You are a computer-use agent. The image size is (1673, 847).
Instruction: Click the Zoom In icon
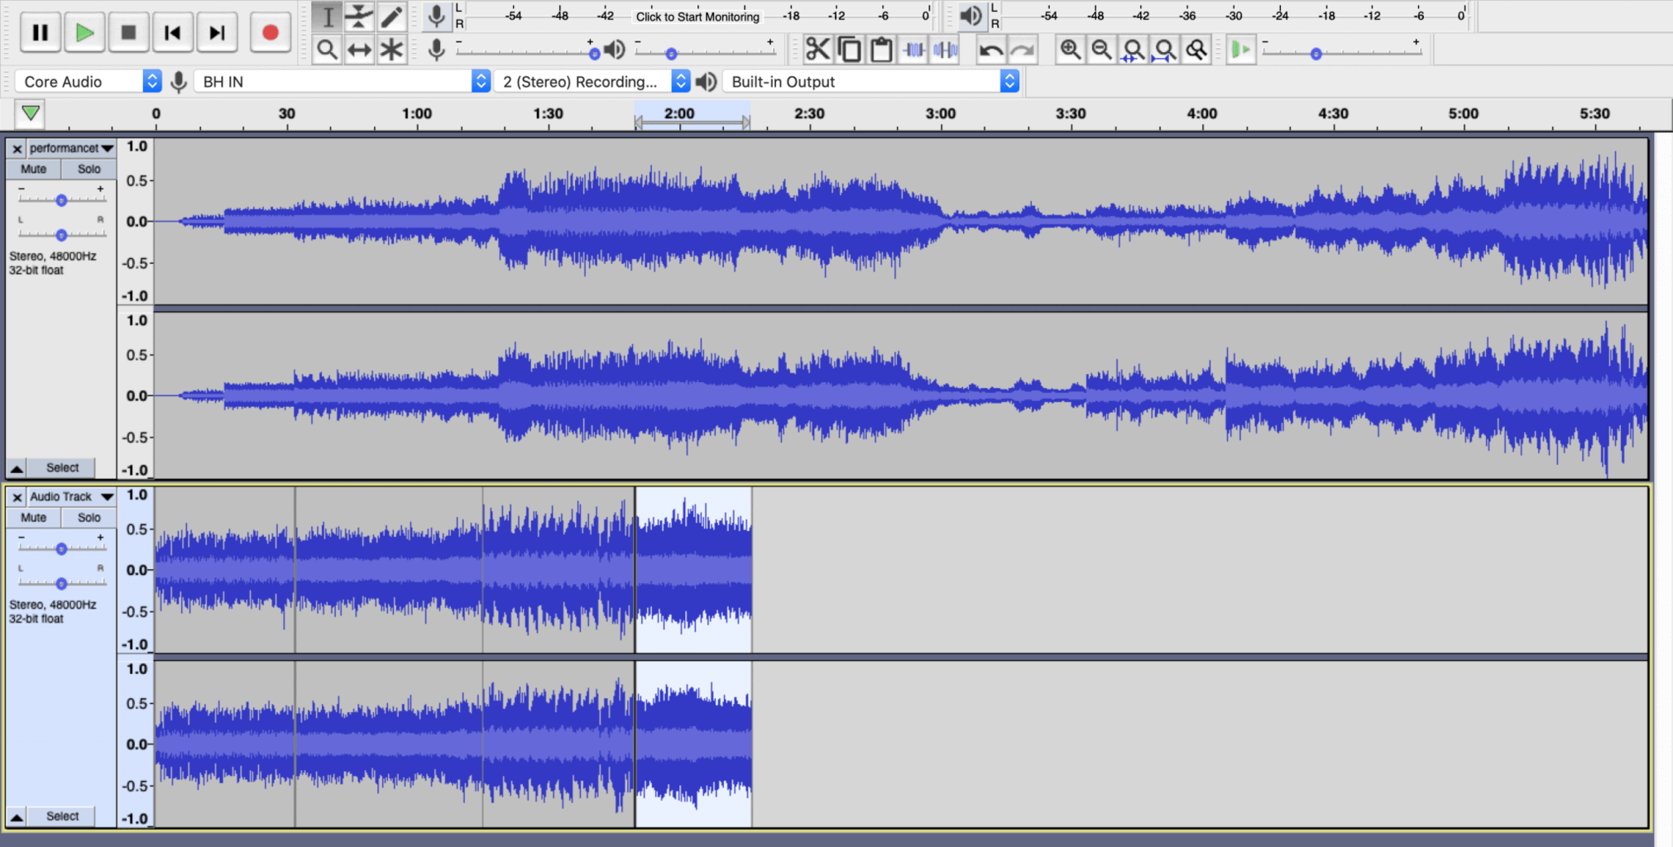coord(1070,49)
